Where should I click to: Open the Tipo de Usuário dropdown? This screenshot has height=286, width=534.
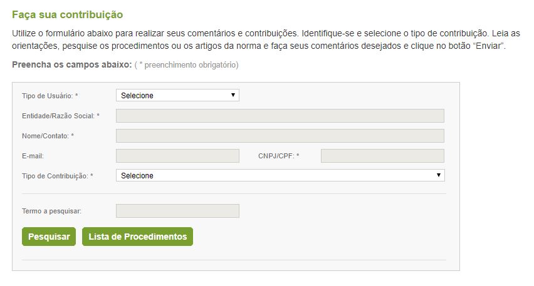point(177,95)
